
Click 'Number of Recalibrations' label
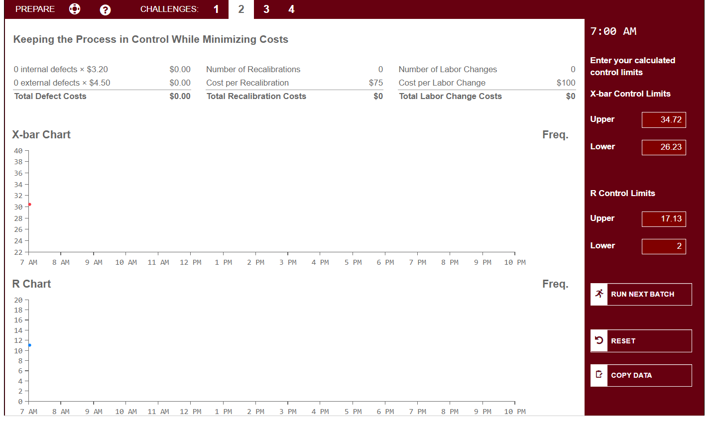(253, 69)
